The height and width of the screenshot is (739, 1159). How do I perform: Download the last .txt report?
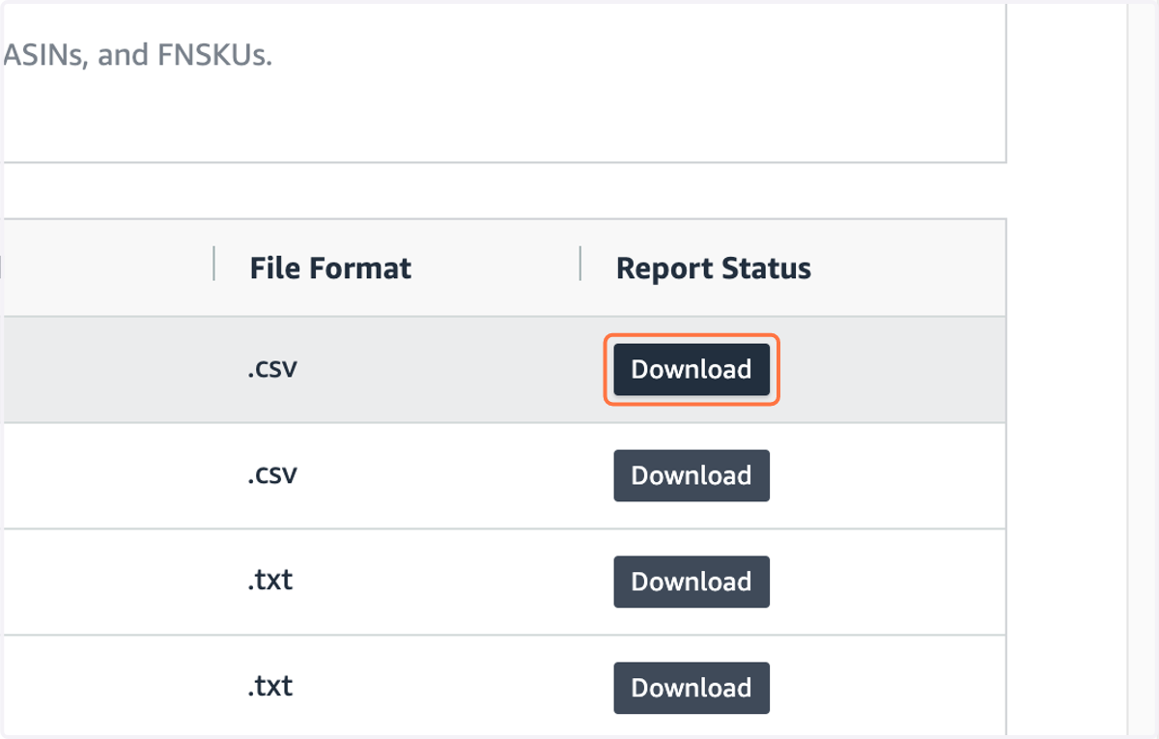[692, 688]
